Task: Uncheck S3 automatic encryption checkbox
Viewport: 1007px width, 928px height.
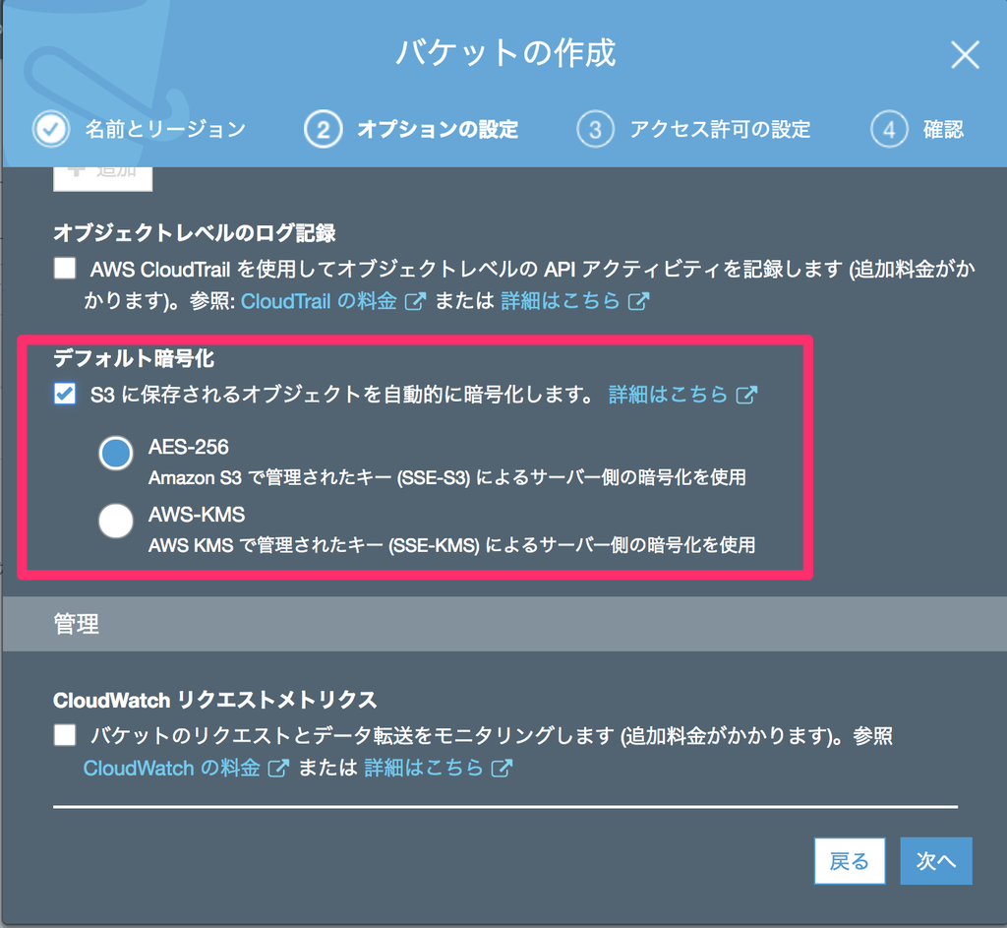Action: coord(65,394)
